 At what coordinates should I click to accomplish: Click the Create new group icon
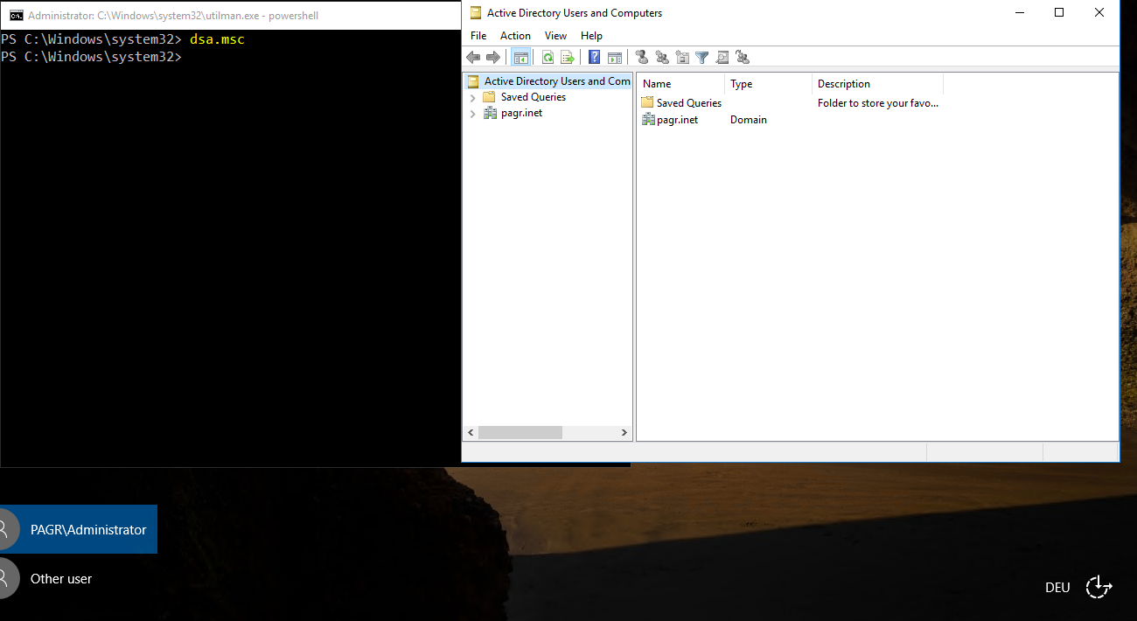(x=662, y=58)
